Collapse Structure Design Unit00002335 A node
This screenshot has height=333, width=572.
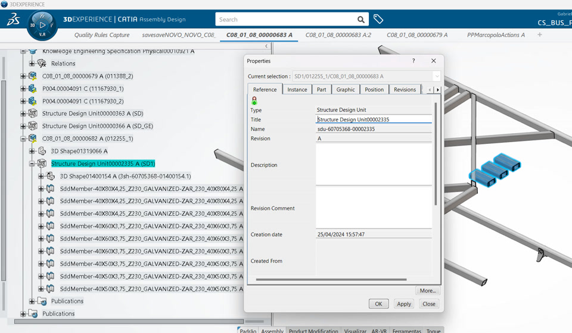point(32,164)
